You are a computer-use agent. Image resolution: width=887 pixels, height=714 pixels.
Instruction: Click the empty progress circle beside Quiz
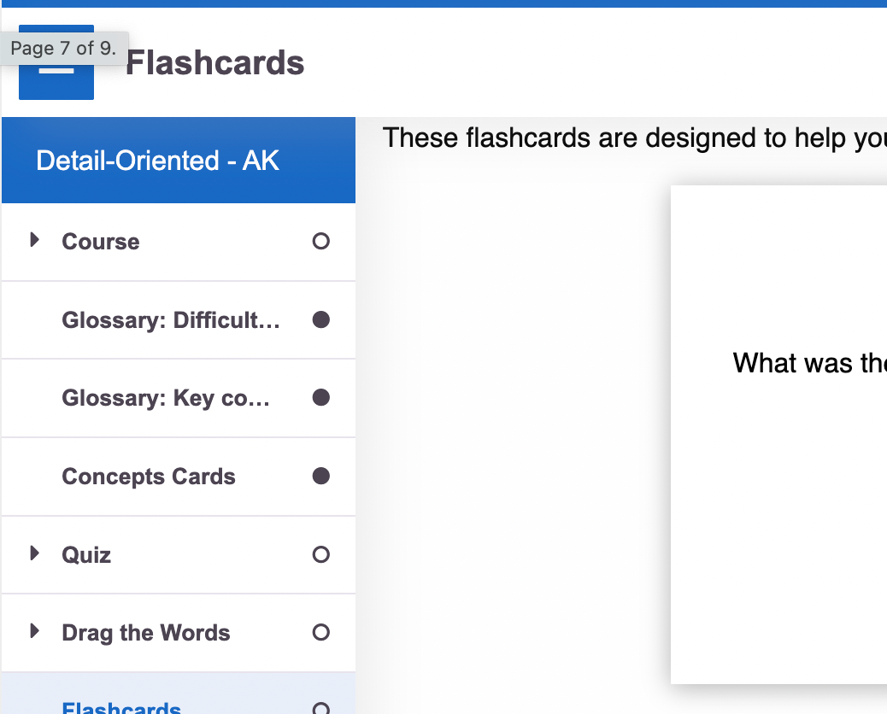click(320, 553)
